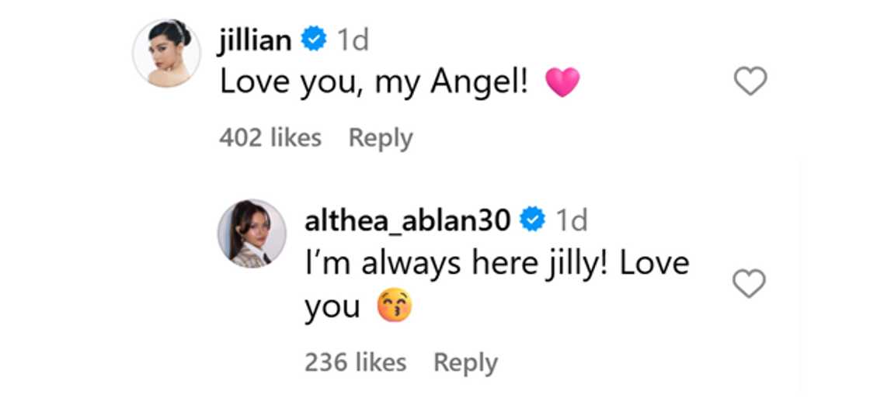Image resolution: width=870 pixels, height=398 pixels.
Task: View the 236 likes list
Action: pos(356,363)
